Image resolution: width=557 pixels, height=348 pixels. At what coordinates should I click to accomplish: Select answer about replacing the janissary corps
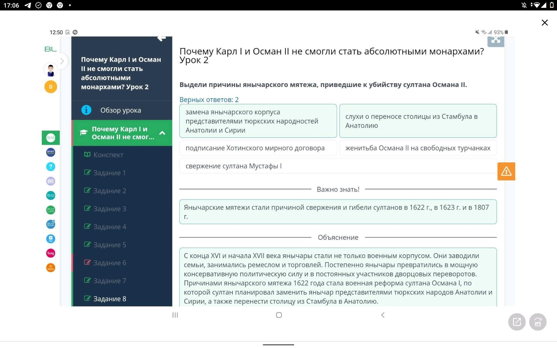[258, 121]
